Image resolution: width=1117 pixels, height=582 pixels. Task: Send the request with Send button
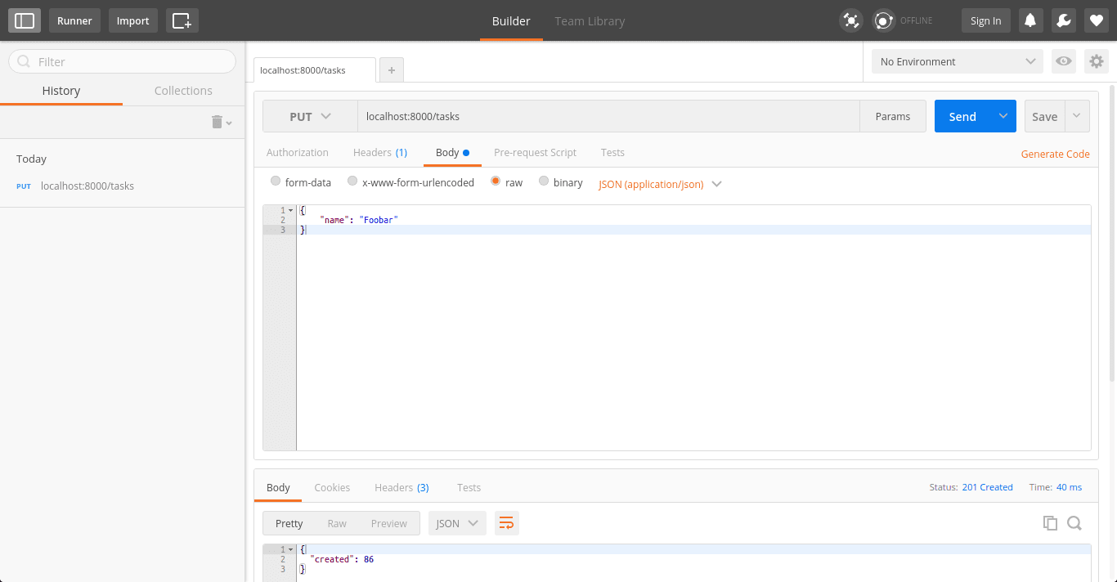click(962, 116)
